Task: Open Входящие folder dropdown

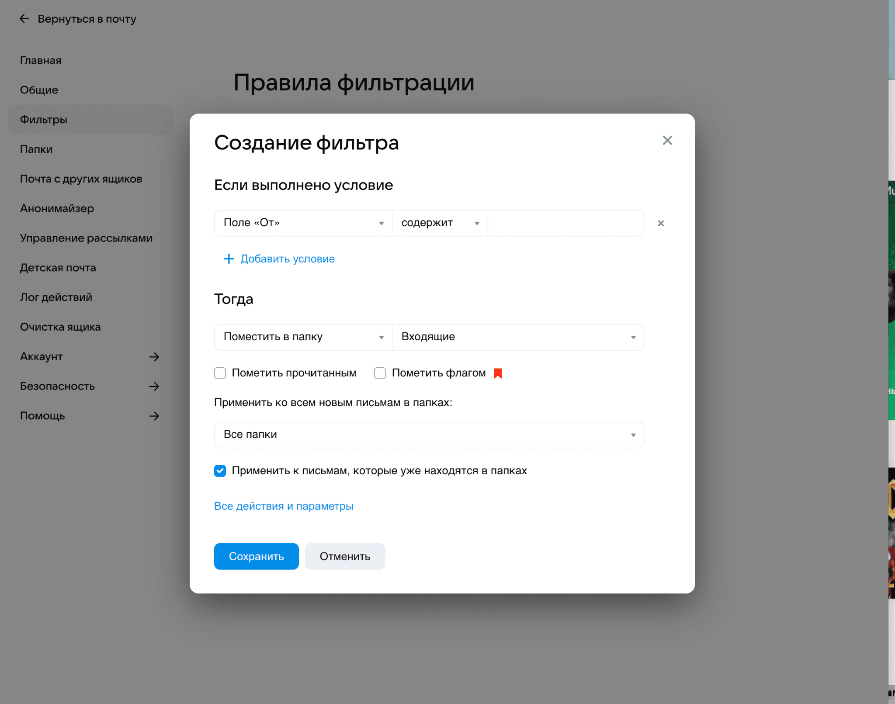Action: coord(518,337)
